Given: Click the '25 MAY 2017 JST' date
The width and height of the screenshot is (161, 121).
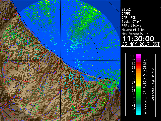Looking at the screenshot, I should coord(141,44).
